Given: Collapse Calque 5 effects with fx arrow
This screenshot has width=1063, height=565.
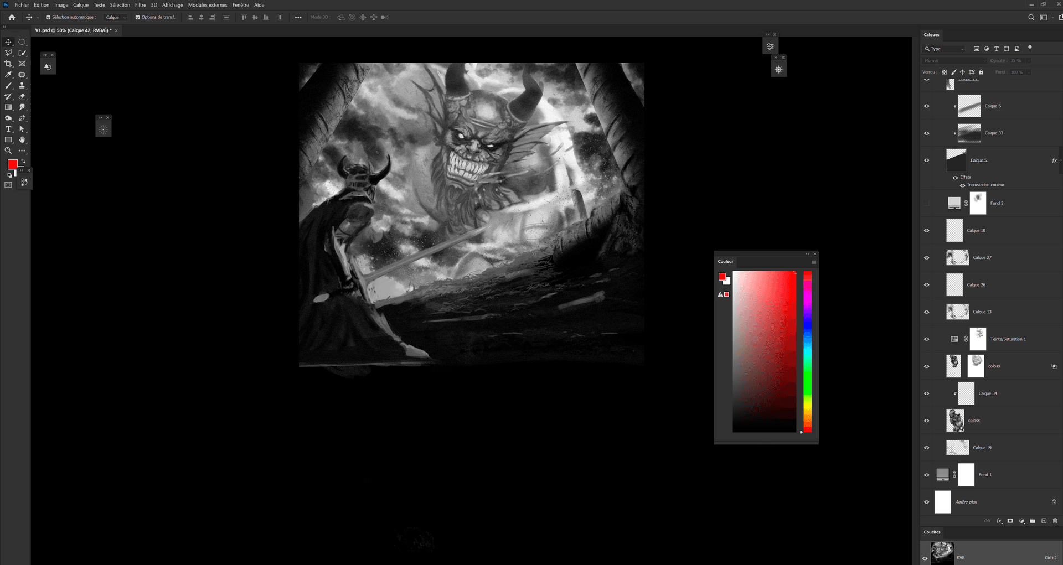Looking at the screenshot, I should [x=1061, y=160].
